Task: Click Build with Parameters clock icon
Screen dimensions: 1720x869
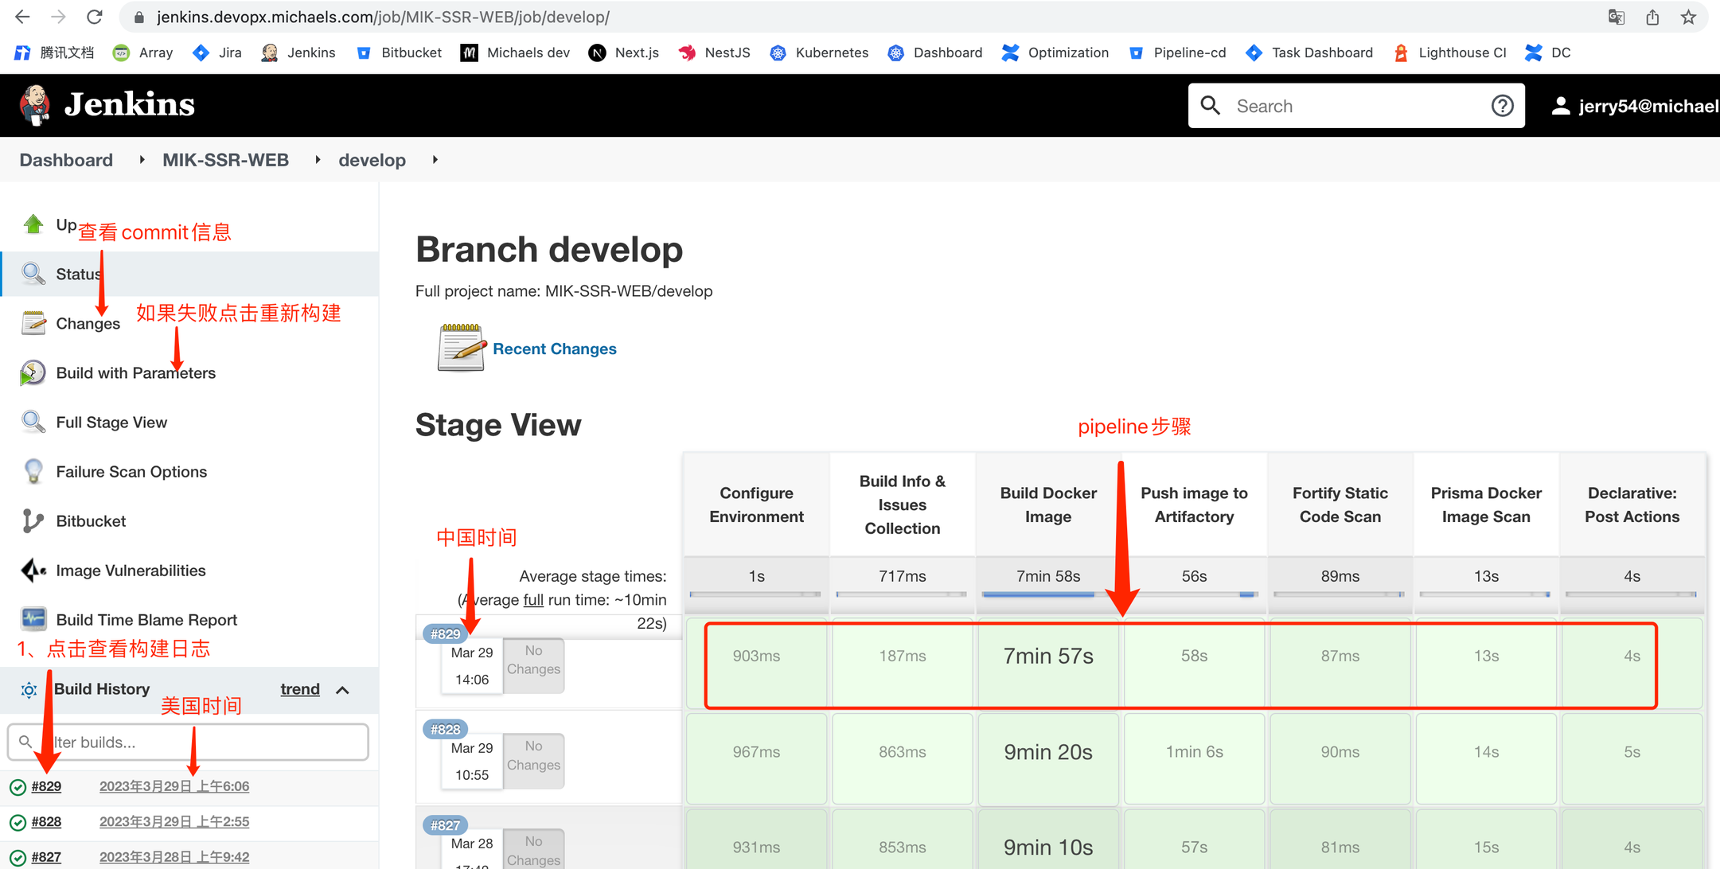Action: tap(33, 372)
